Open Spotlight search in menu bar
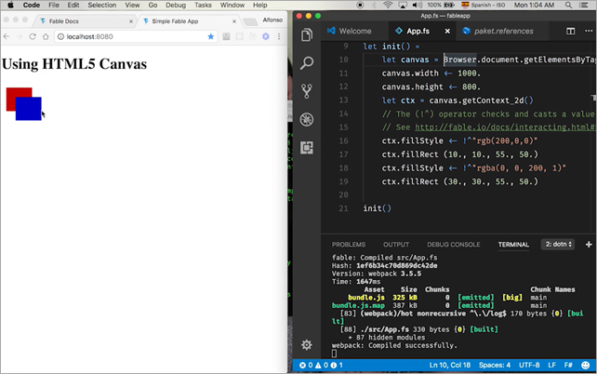 click(x=568, y=5)
